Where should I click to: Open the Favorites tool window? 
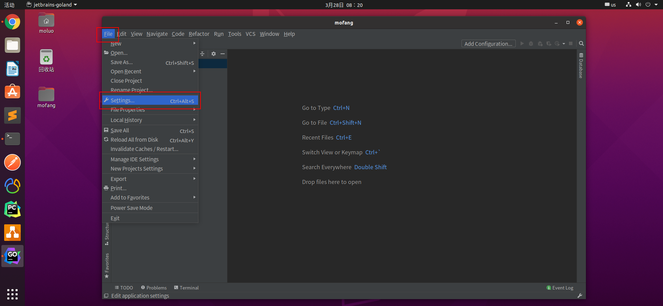click(x=107, y=266)
